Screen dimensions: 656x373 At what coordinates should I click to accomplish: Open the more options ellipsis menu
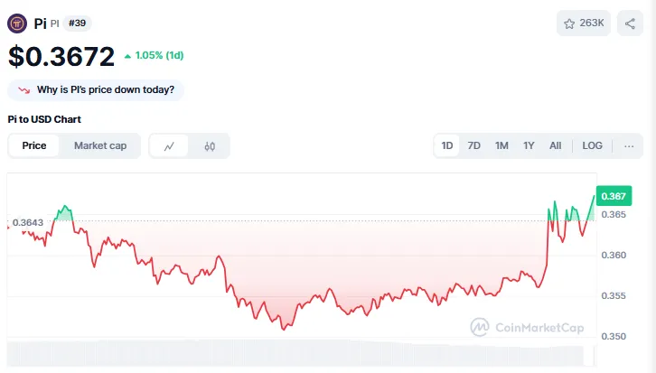[x=629, y=145]
